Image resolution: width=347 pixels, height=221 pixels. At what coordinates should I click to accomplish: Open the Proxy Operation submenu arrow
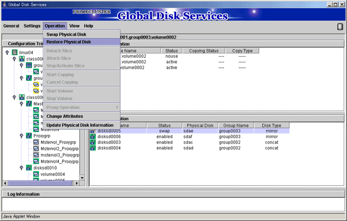pos(117,108)
